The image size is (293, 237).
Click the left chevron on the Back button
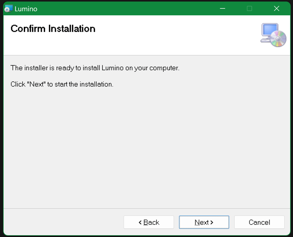pyautogui.click(x=140, y=222)
